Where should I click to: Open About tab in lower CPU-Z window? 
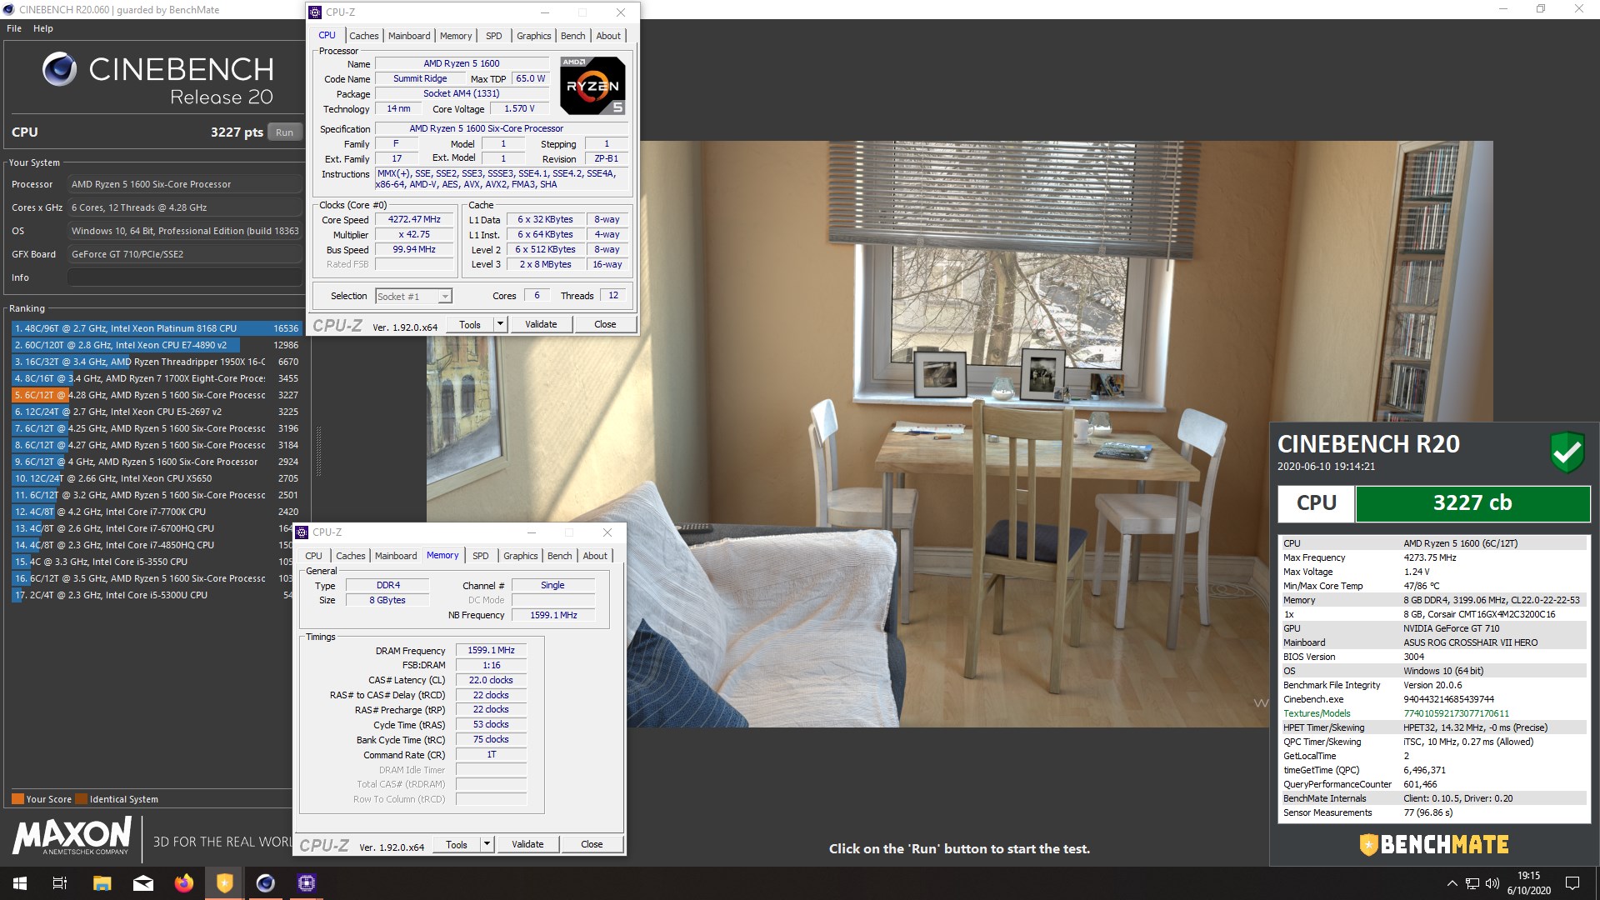click(595, 556)
